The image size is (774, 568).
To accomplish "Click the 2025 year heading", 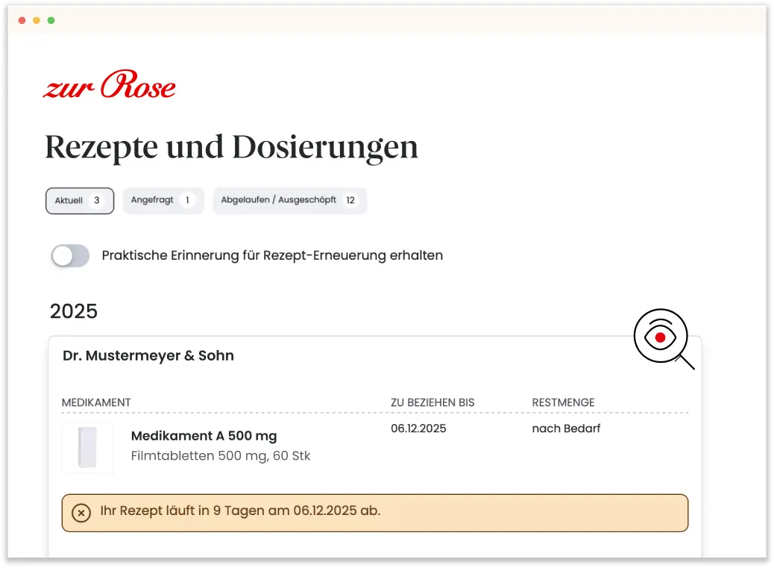I will click(x=74, y=311).
